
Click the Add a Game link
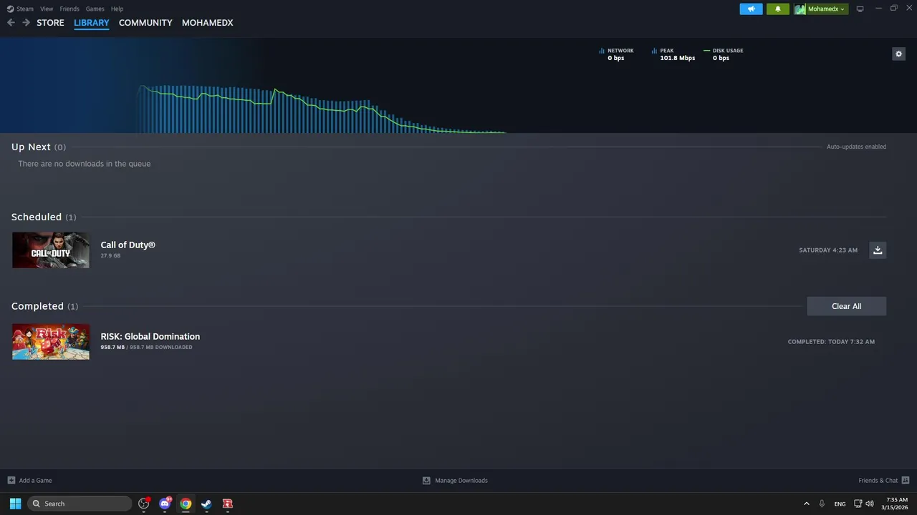[x=35, y=480]
